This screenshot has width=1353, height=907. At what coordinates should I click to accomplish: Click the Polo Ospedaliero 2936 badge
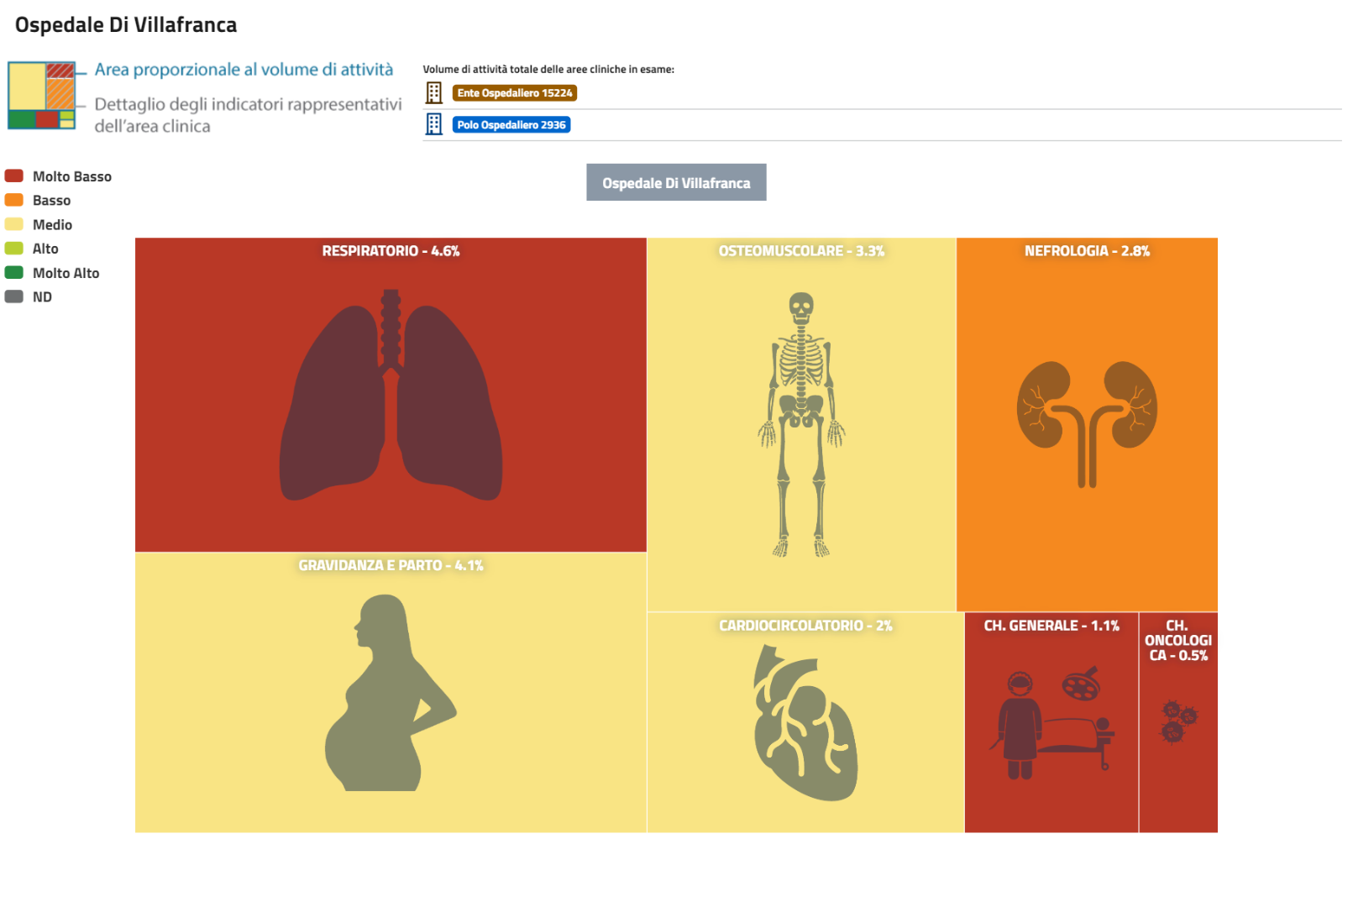511,125
